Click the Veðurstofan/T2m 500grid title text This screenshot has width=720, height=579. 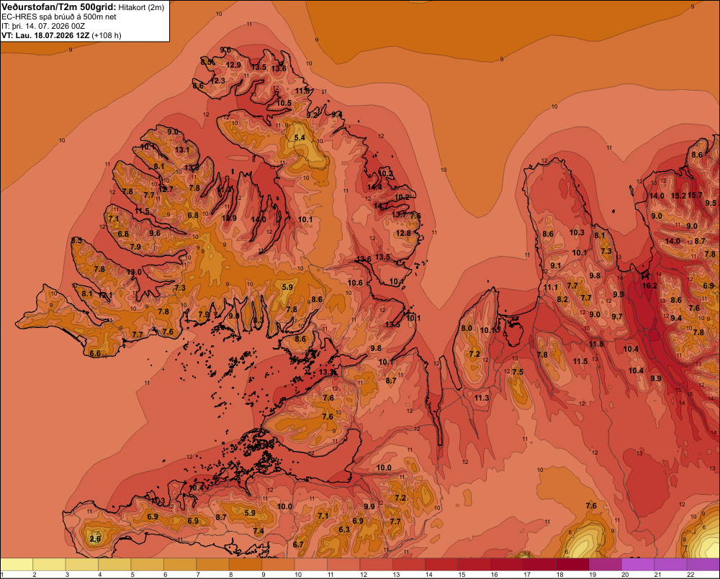coord(59,7)
